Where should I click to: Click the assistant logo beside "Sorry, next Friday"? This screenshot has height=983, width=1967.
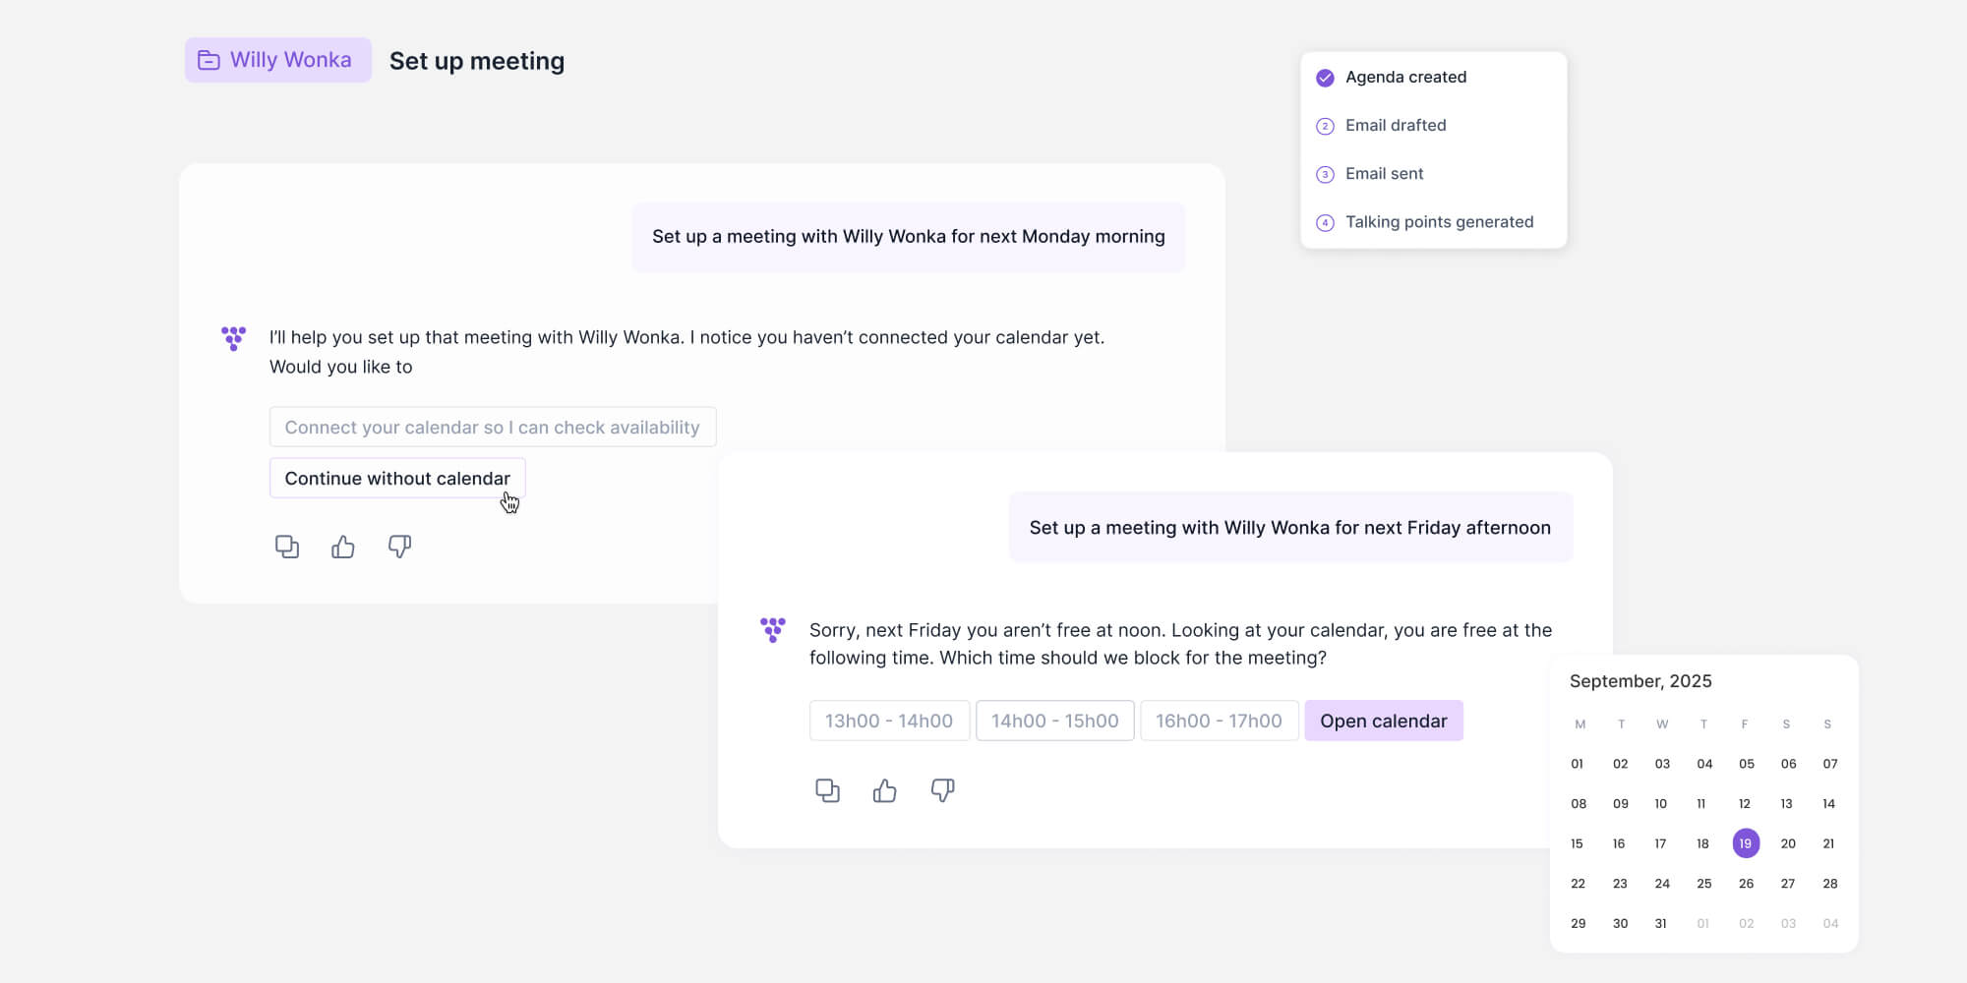coord(773,629)
